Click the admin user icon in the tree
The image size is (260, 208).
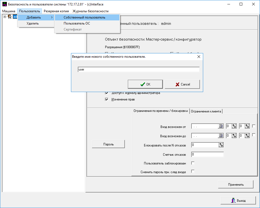point(10,17)
